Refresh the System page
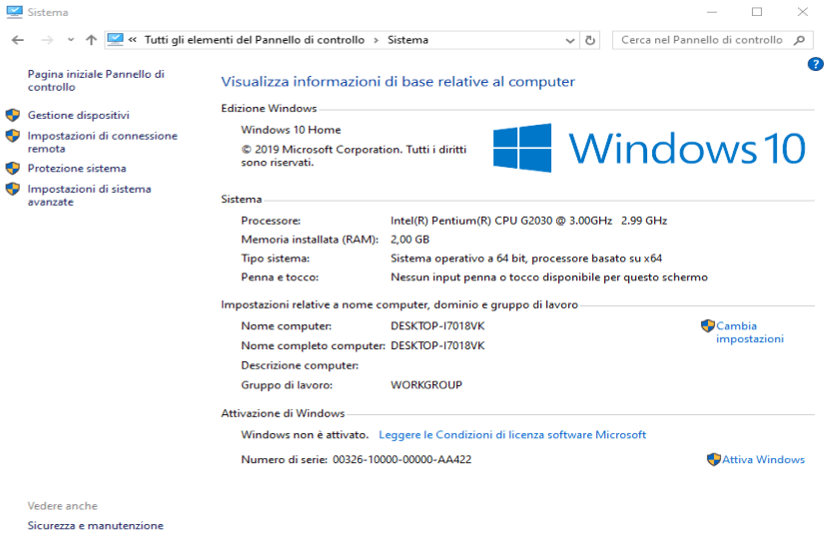This screenshot has width=825, height=548. 590,40
